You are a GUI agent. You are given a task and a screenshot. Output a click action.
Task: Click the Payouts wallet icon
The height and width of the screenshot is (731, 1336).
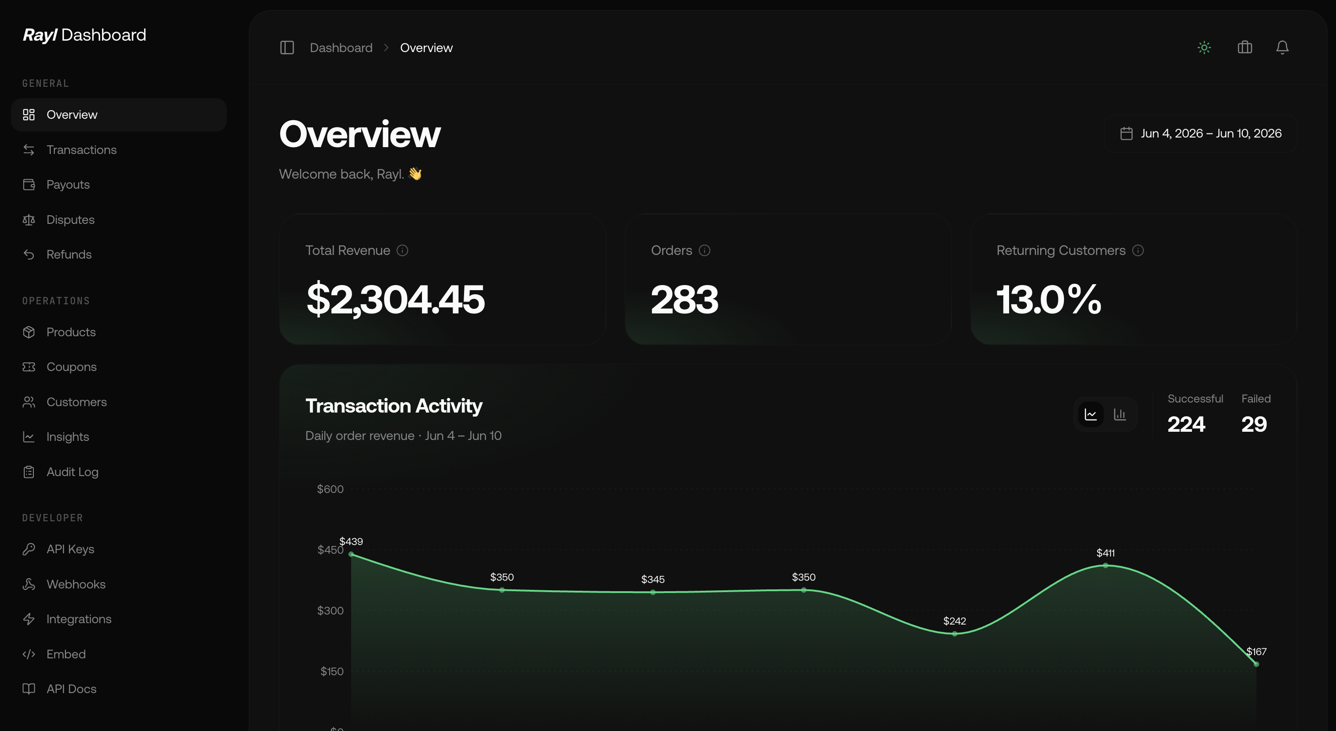point(29,185)
